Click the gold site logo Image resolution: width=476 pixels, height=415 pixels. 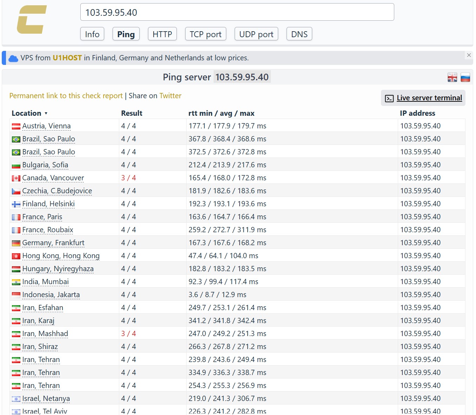[x=32, y=19]
